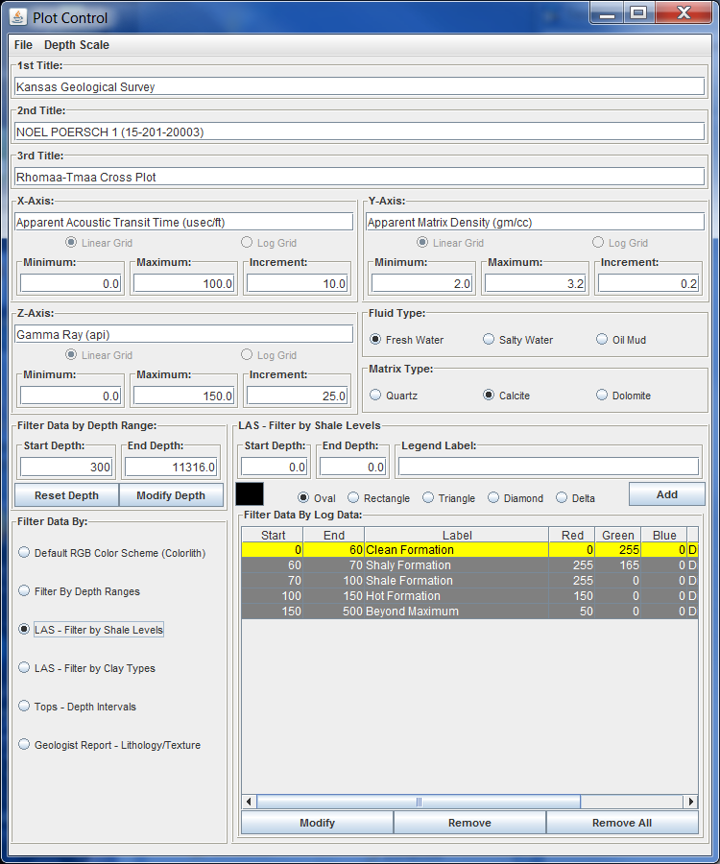Click X-Axis Minimum field
The height and width of the screenshot is (864, 720).
(70, 283)
